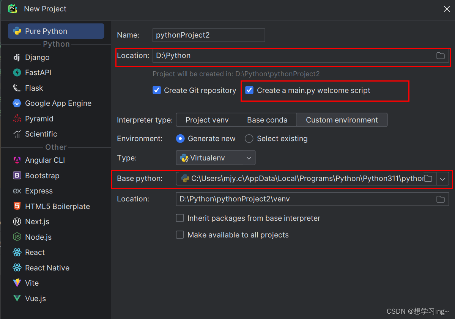This screenshot has width=455, height=319.
Task: Click the project Name input field
Action: point(209,35)
